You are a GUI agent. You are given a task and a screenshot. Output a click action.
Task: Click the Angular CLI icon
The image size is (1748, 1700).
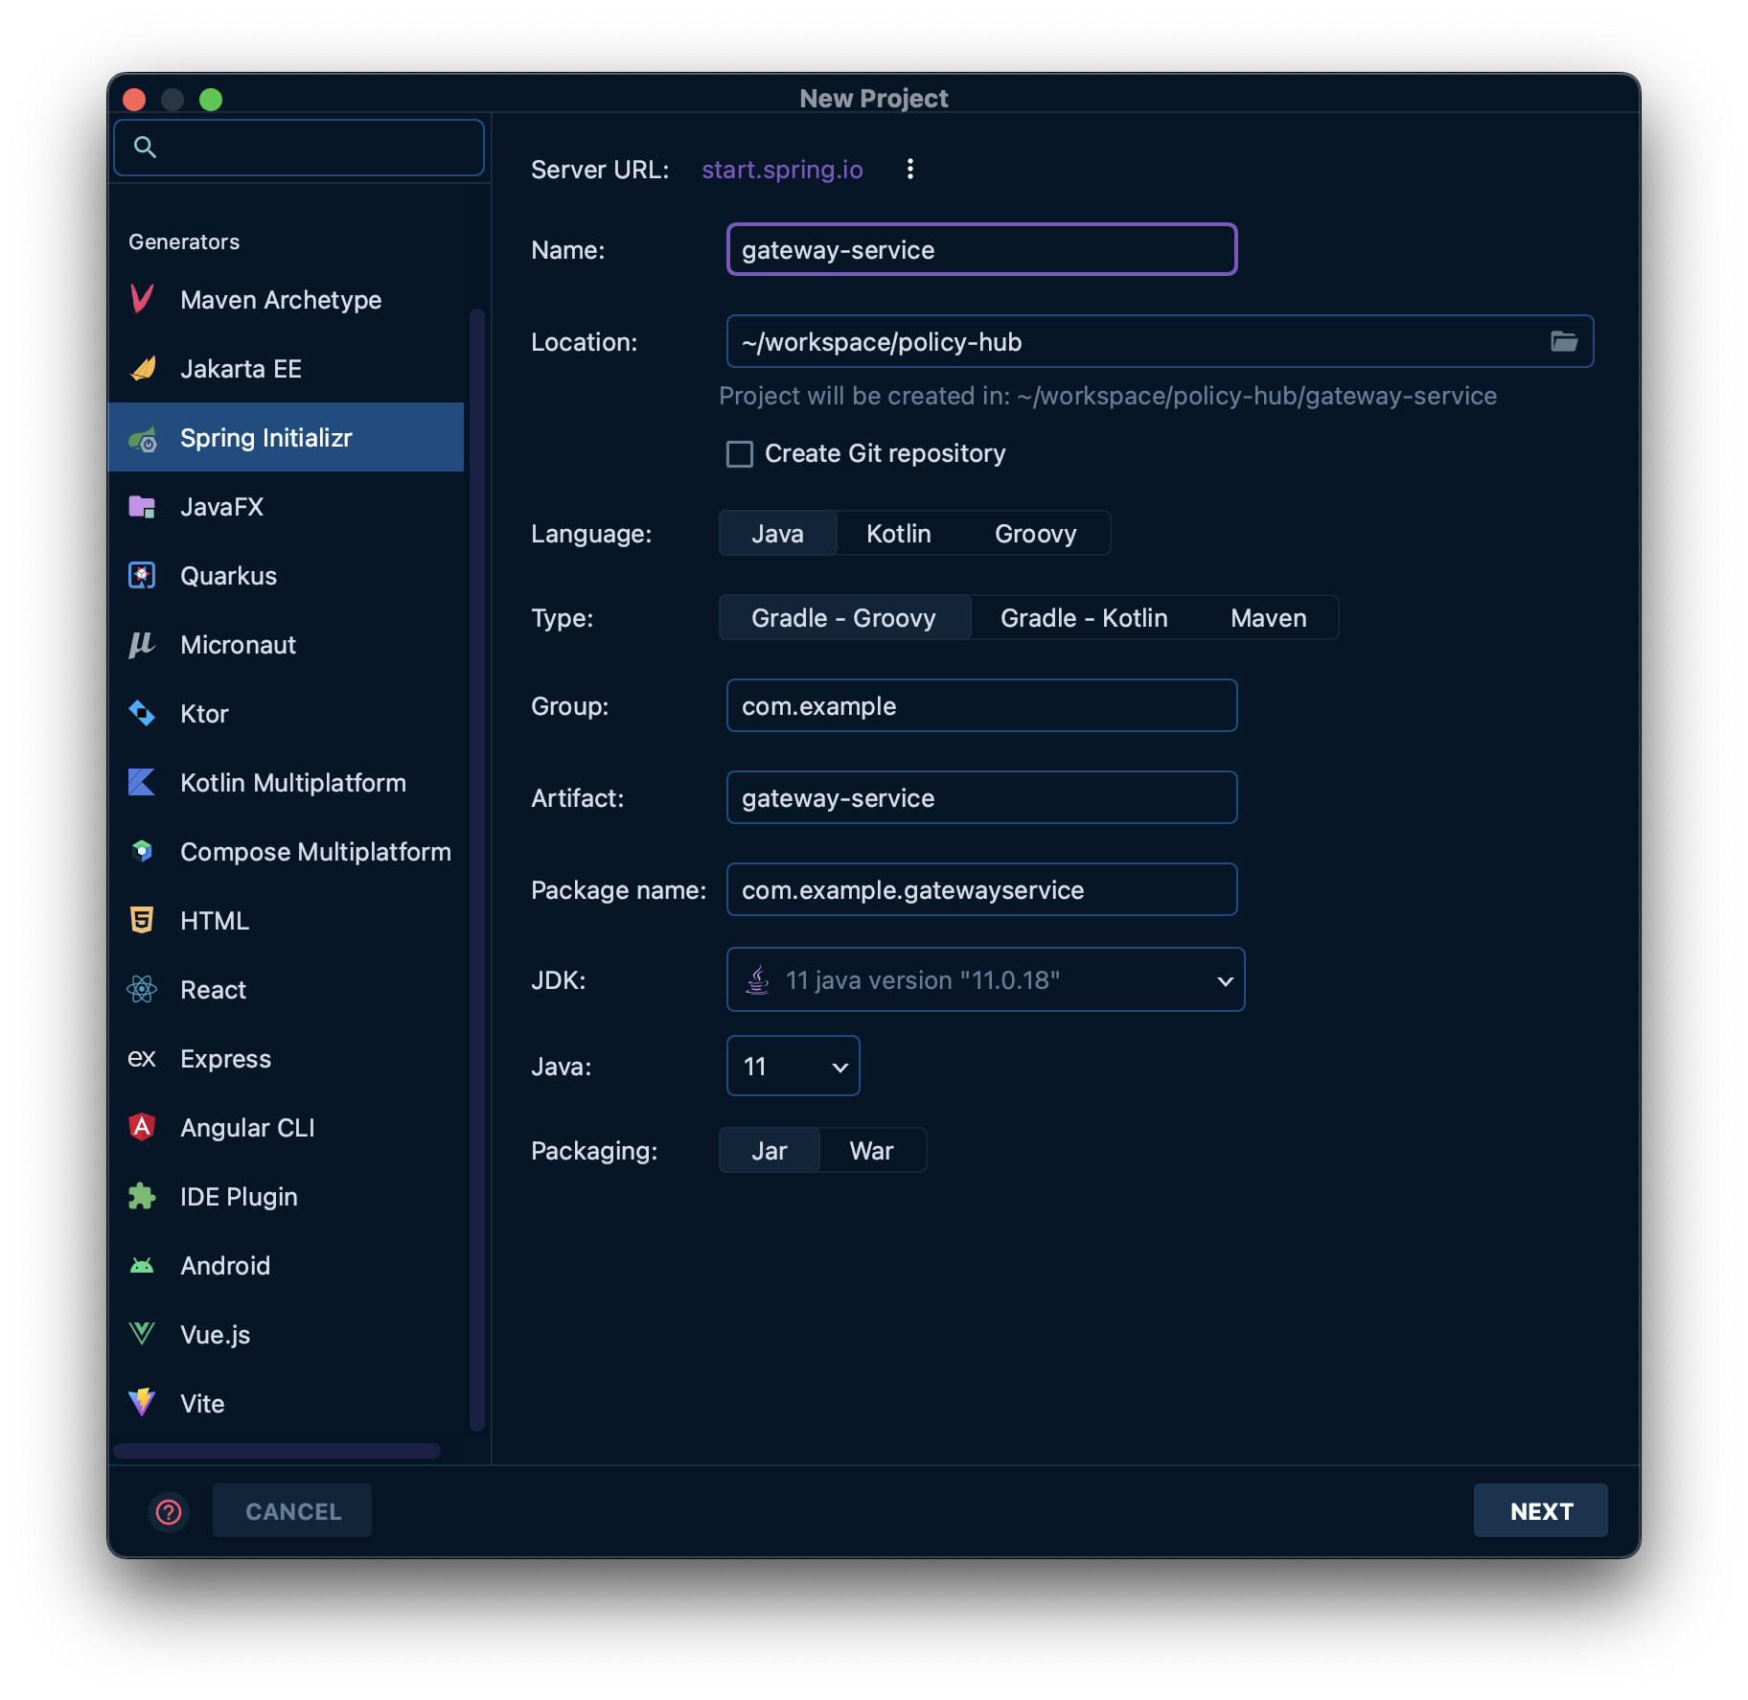click(x=142, y=1128)
